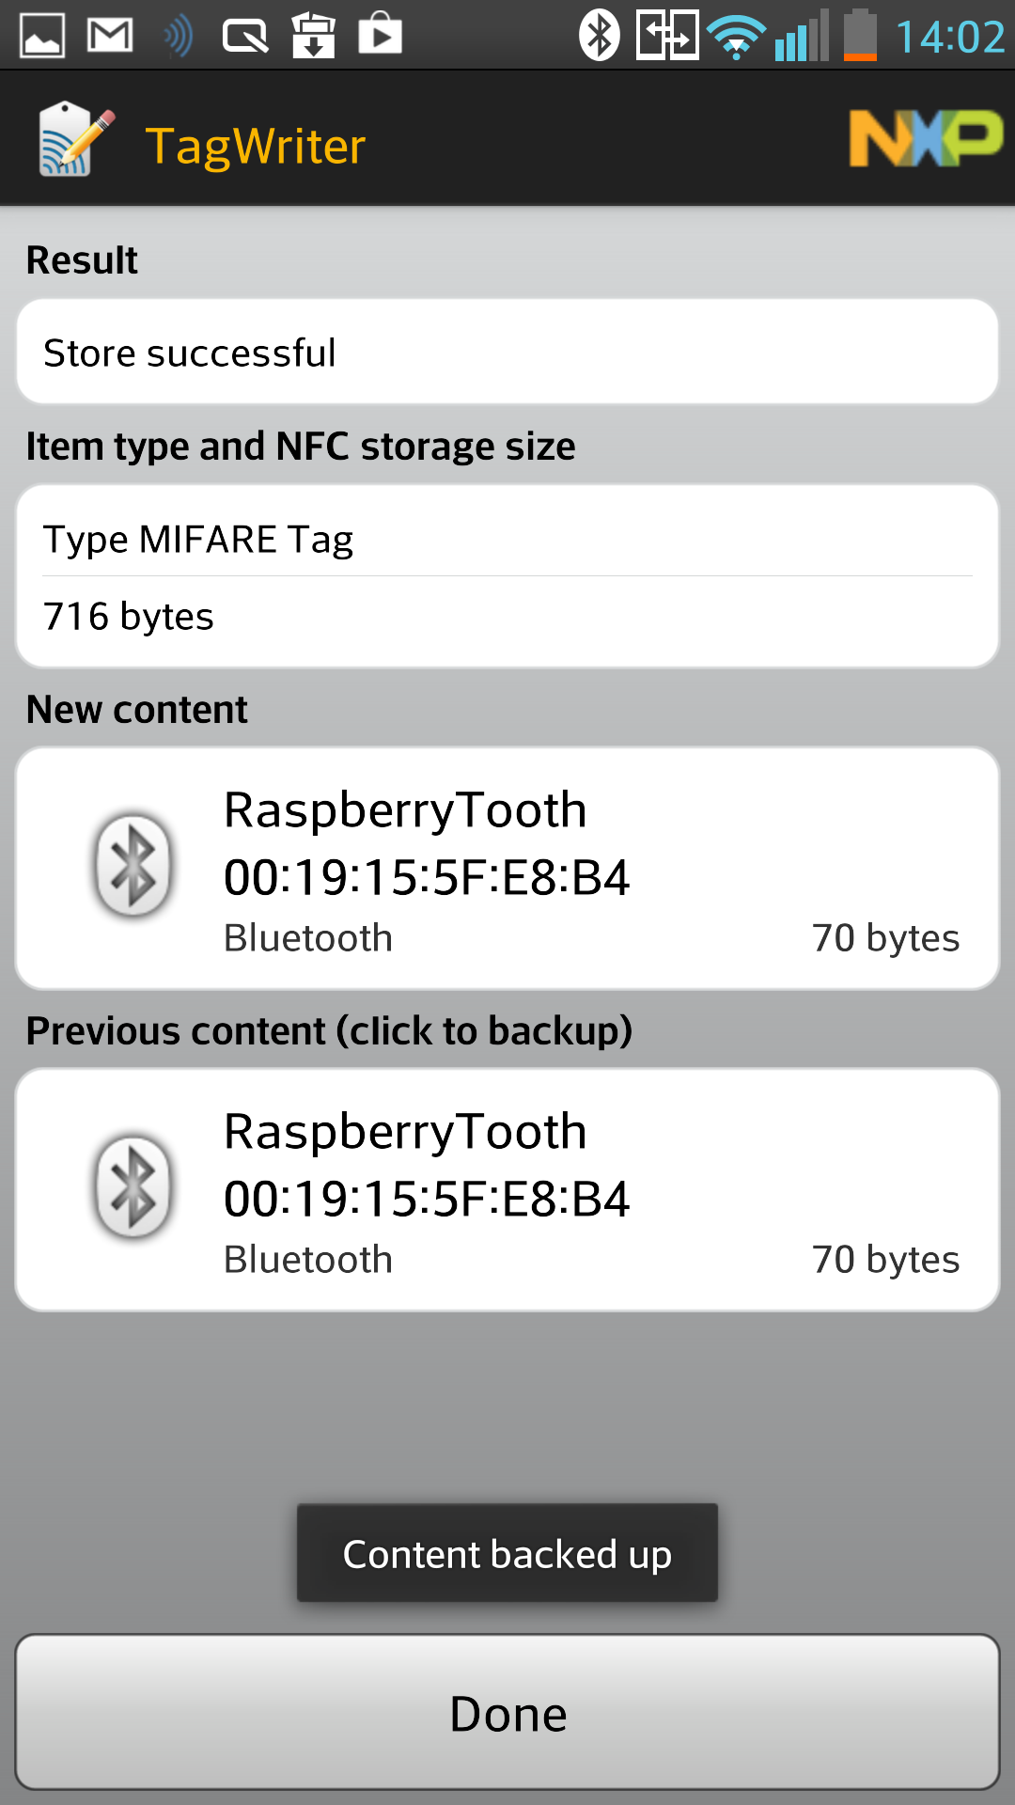Tap the NXP logo
Viewport: 1015px width, 1805px height.
(925, 139)
